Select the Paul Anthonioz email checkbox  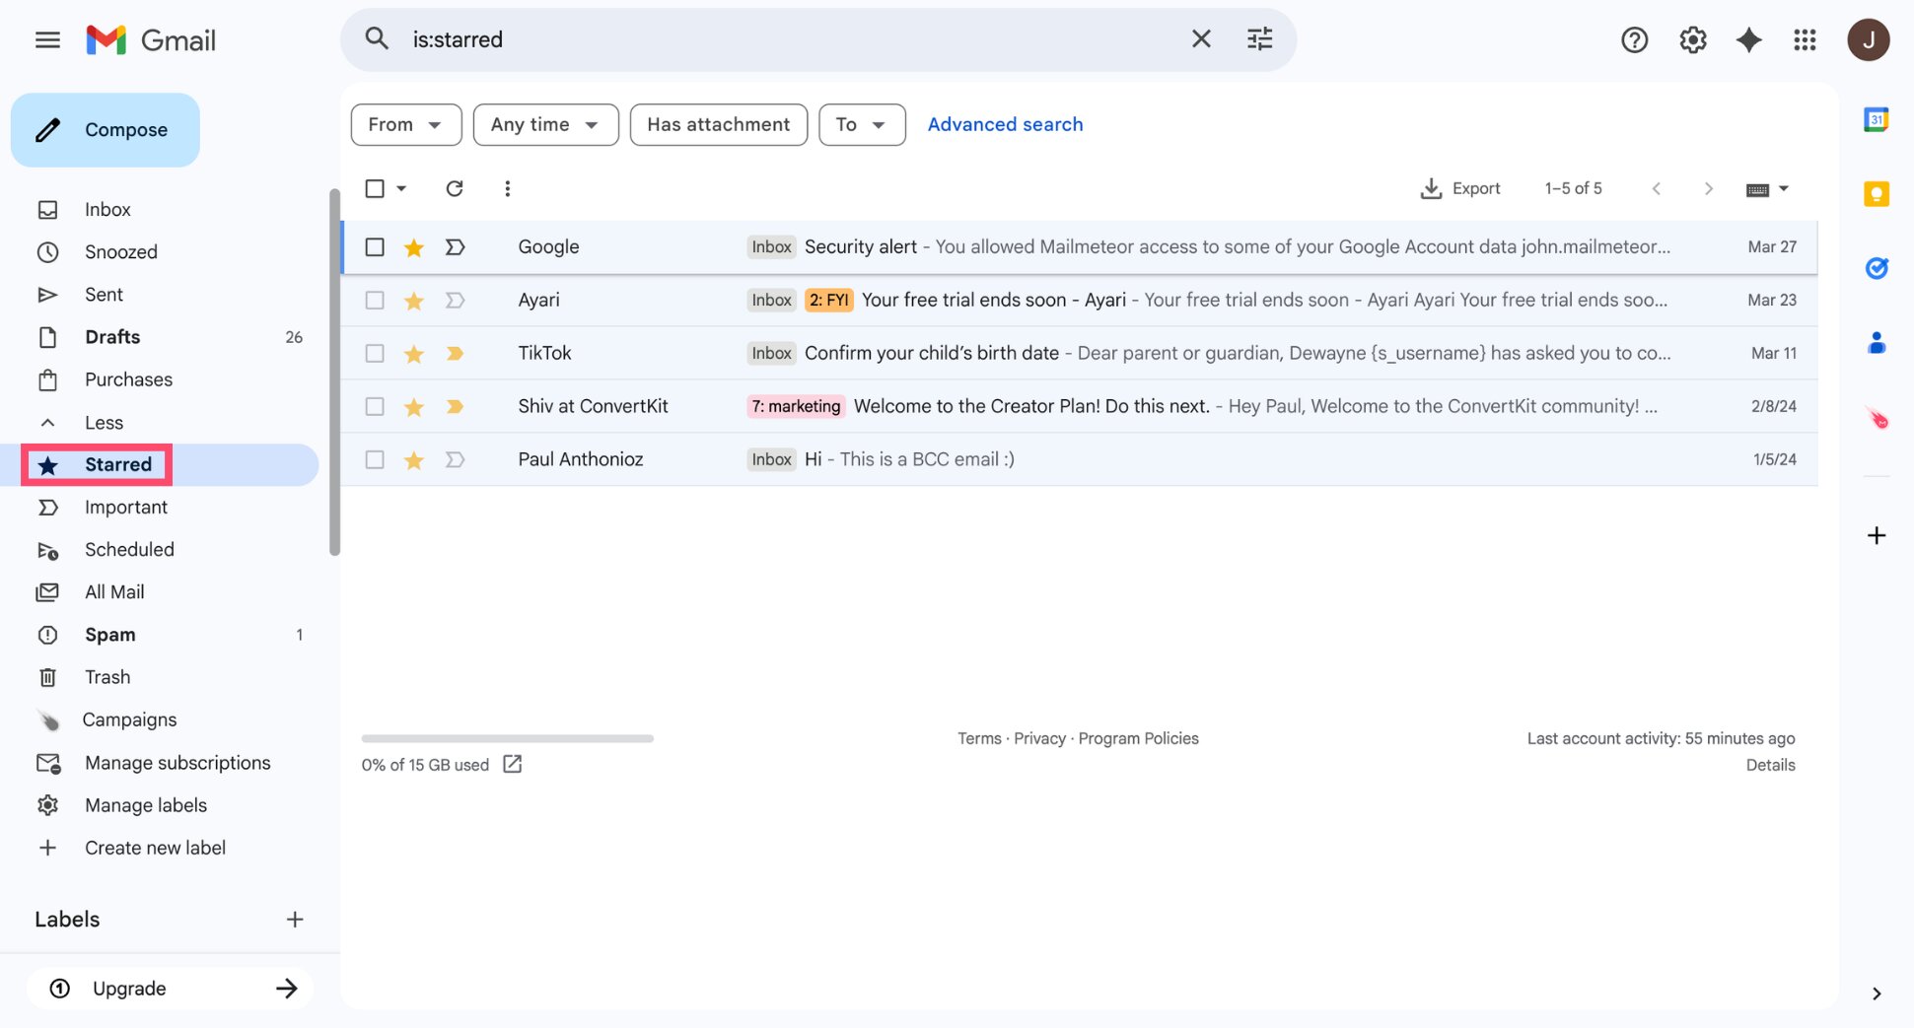[375, 460]
